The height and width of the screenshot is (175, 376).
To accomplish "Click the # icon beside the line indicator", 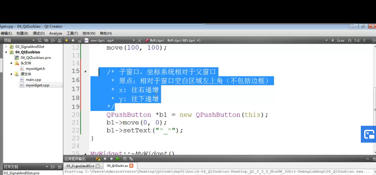I will tap(332, 40).
